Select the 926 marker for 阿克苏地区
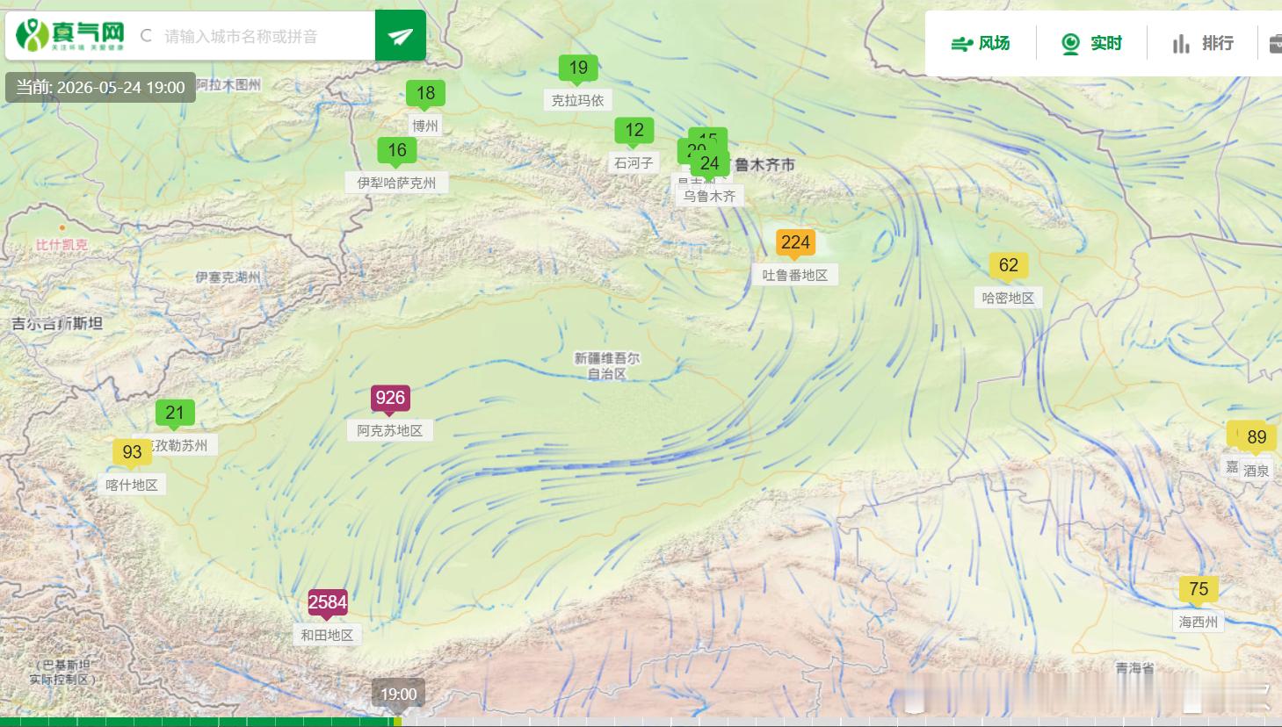 coord(390,398)
